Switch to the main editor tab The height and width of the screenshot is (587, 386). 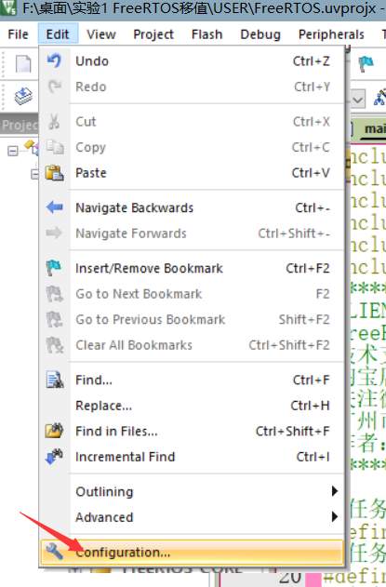coord(373,130)
